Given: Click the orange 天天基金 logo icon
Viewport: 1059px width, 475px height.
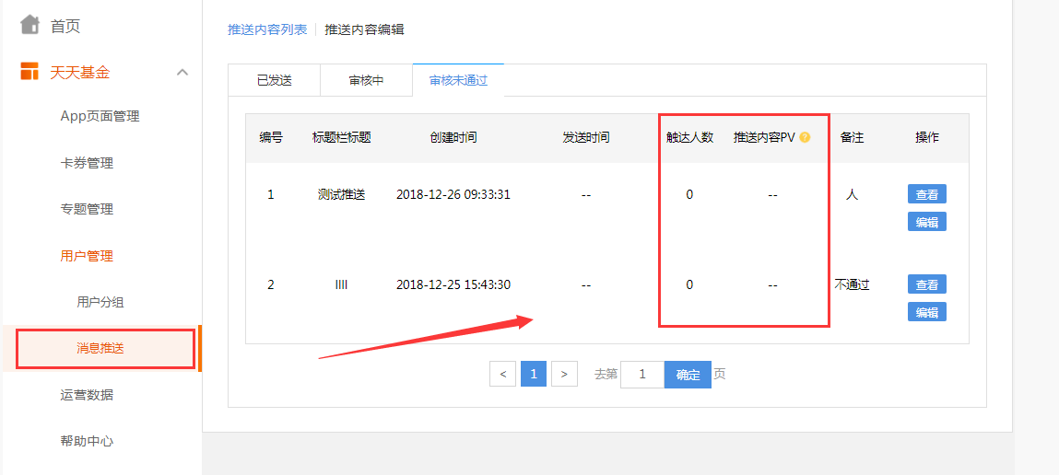Looking at the screenshot, I should (29, 72).
